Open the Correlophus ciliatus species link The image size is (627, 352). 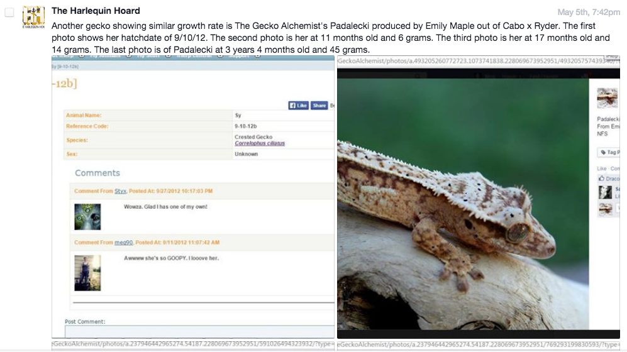pos(260,143)
